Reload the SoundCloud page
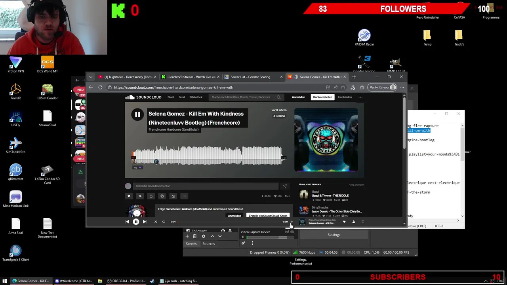 (100, 87)
